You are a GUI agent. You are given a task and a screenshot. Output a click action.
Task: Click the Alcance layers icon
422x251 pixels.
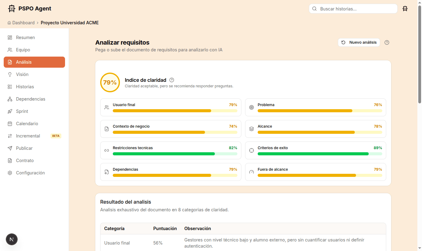click(252, 129)
